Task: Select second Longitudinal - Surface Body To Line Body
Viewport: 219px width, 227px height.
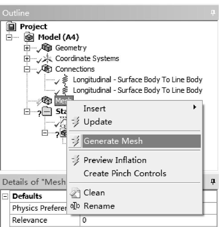Action: [137, 90]
